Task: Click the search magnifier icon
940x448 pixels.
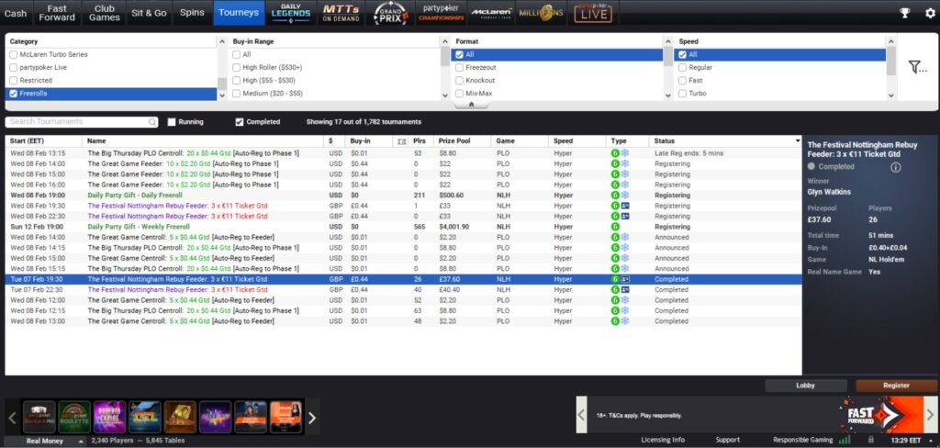Action: (152, 122)
